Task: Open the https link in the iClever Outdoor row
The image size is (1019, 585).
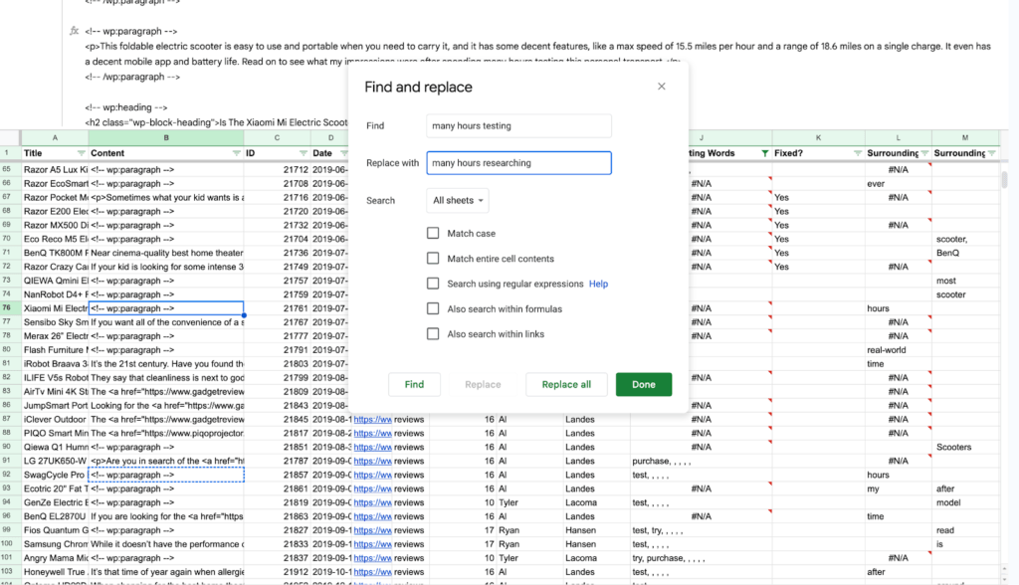Action: pos(372,419)
